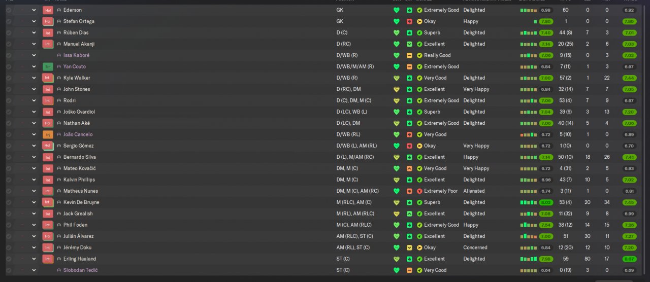Tick the selection circle for Kevin De Bruyne
The height and width of the screenshot is (282, 650).
[9, 202]
